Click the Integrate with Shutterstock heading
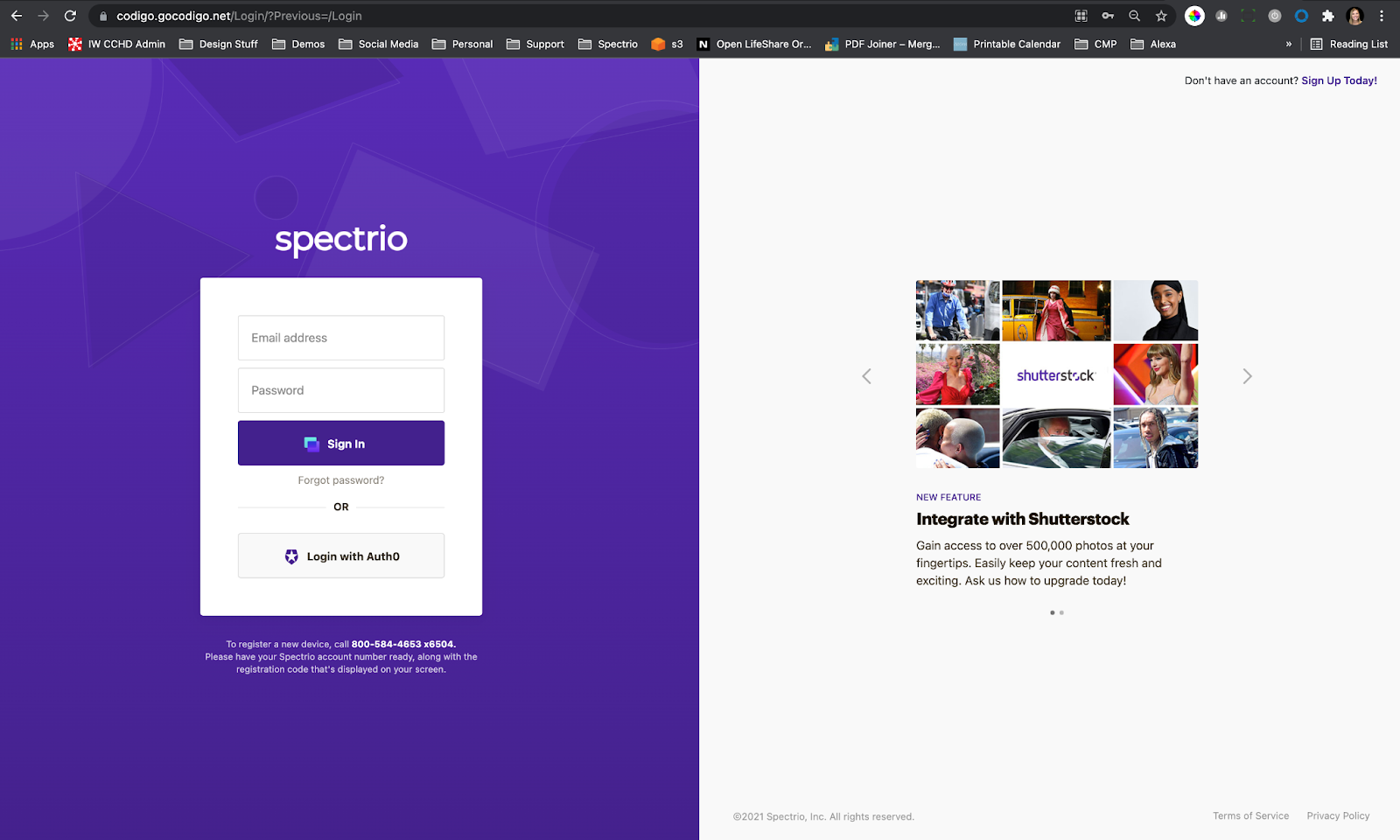 (x=1022, y=519)
